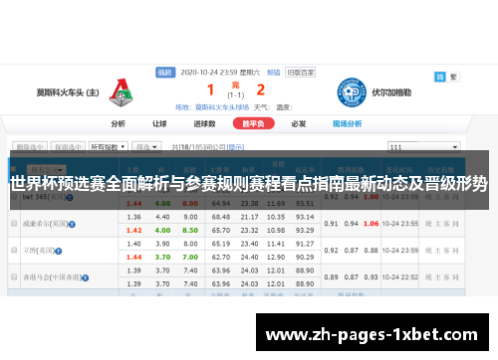
Task: Click 同 in the 立博 row
Action: (455, 251)
